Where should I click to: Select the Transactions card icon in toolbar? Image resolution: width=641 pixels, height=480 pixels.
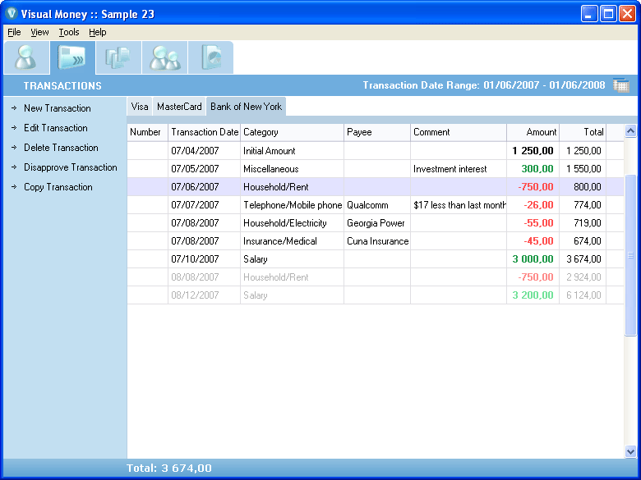pos(72,58)
